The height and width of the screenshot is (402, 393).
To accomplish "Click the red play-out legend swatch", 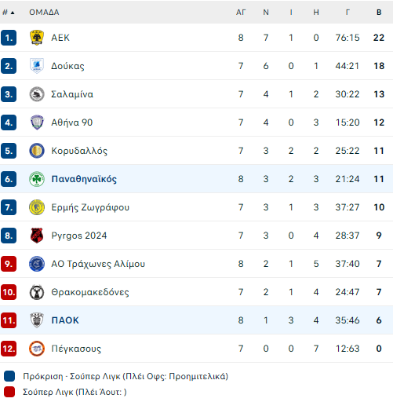I will [9, 392].
